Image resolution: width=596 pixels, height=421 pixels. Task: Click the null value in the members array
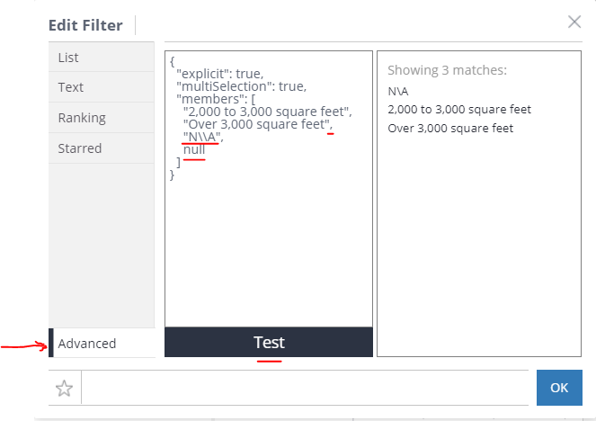tap(194, 150)
